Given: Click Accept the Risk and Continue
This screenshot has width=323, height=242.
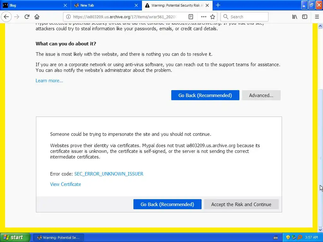Looking at the screenshot, I should 241,204.
